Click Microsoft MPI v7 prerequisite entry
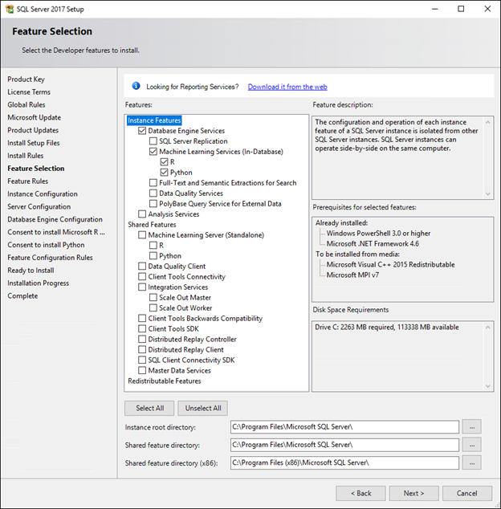501x509 pixels. pos(352,275)
